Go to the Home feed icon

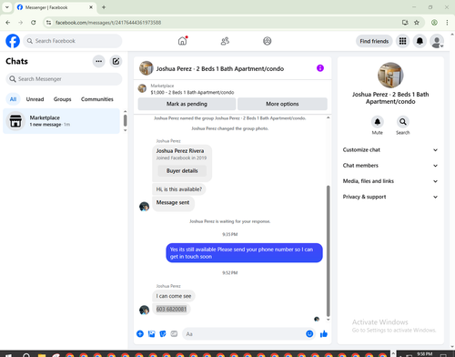point(182,41)
